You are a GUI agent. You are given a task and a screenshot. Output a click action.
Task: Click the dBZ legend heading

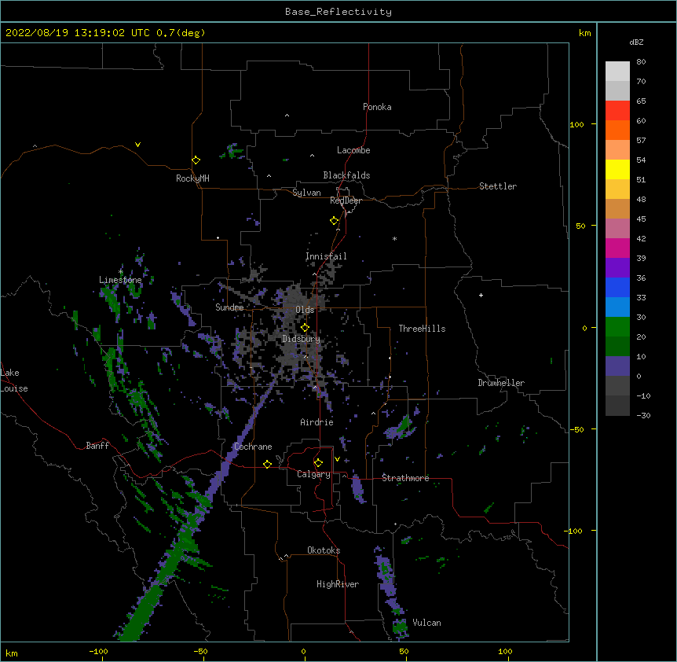(636, 42)
